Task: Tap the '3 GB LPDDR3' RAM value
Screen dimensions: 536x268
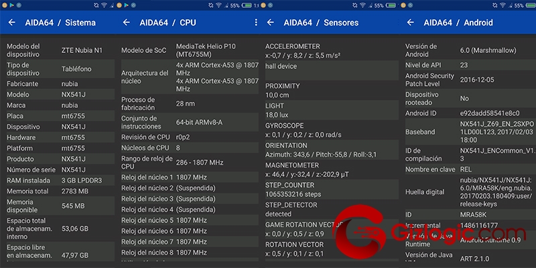Action: pyautogui.click(x=82, y=180)
